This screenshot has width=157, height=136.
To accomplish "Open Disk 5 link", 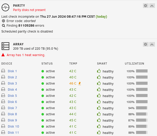I will (x=13, y=96).
